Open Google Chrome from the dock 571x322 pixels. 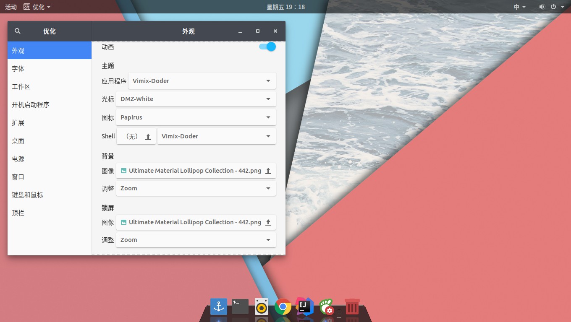point(283,307)
